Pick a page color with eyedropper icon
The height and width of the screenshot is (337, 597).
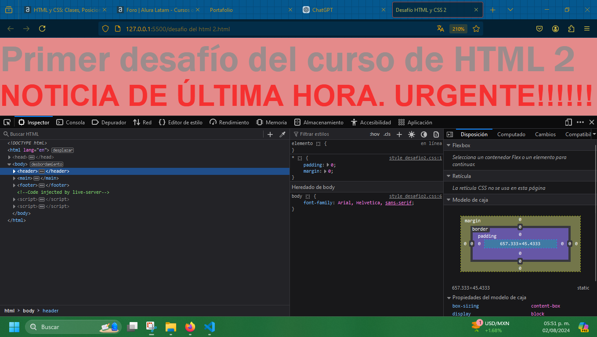point(282,134)
